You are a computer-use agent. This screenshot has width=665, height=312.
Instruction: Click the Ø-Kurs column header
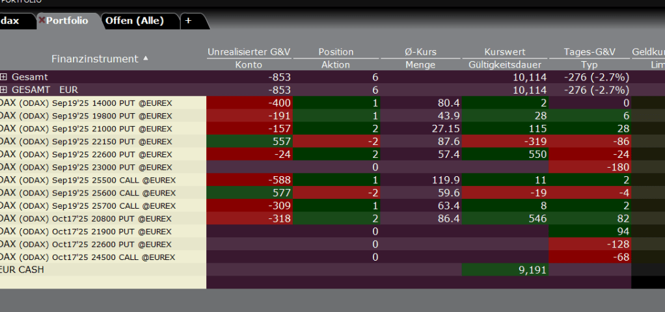tap(420, 52)
